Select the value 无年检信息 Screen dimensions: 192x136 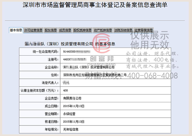click(71, 130)
